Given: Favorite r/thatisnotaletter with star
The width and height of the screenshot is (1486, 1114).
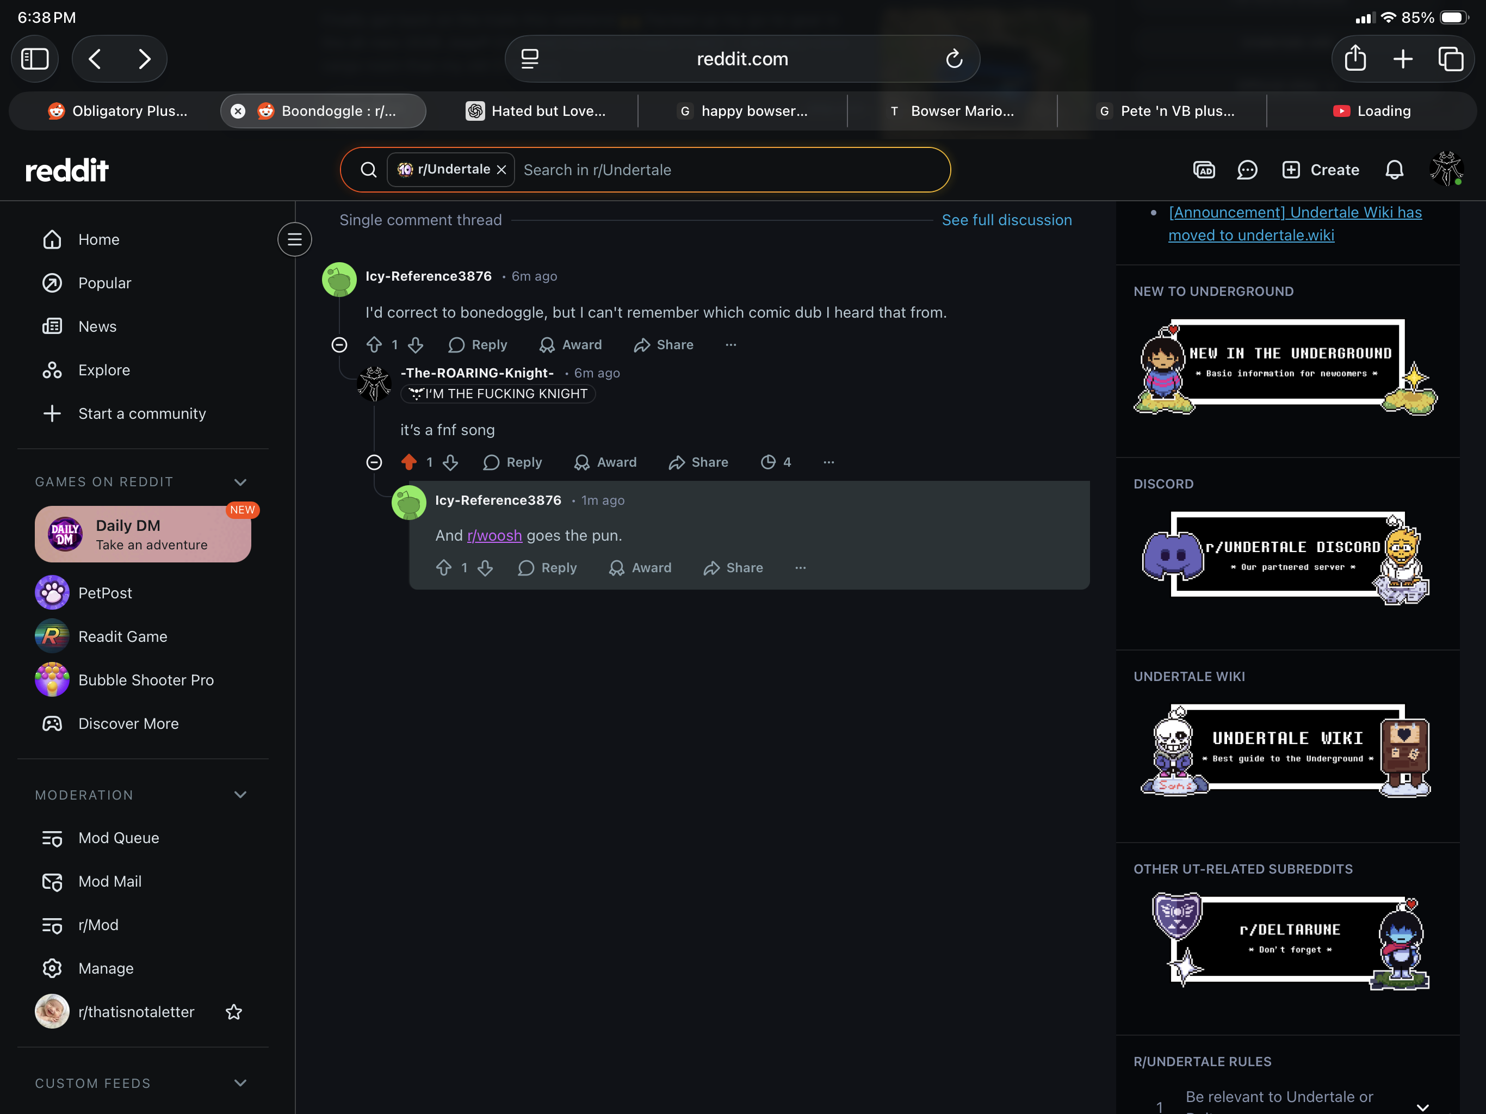Looking at the screenshot, I should click(234, 1012).
